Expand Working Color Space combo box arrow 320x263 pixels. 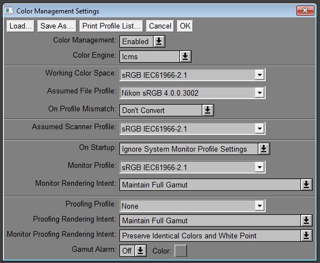click(259, 75)
